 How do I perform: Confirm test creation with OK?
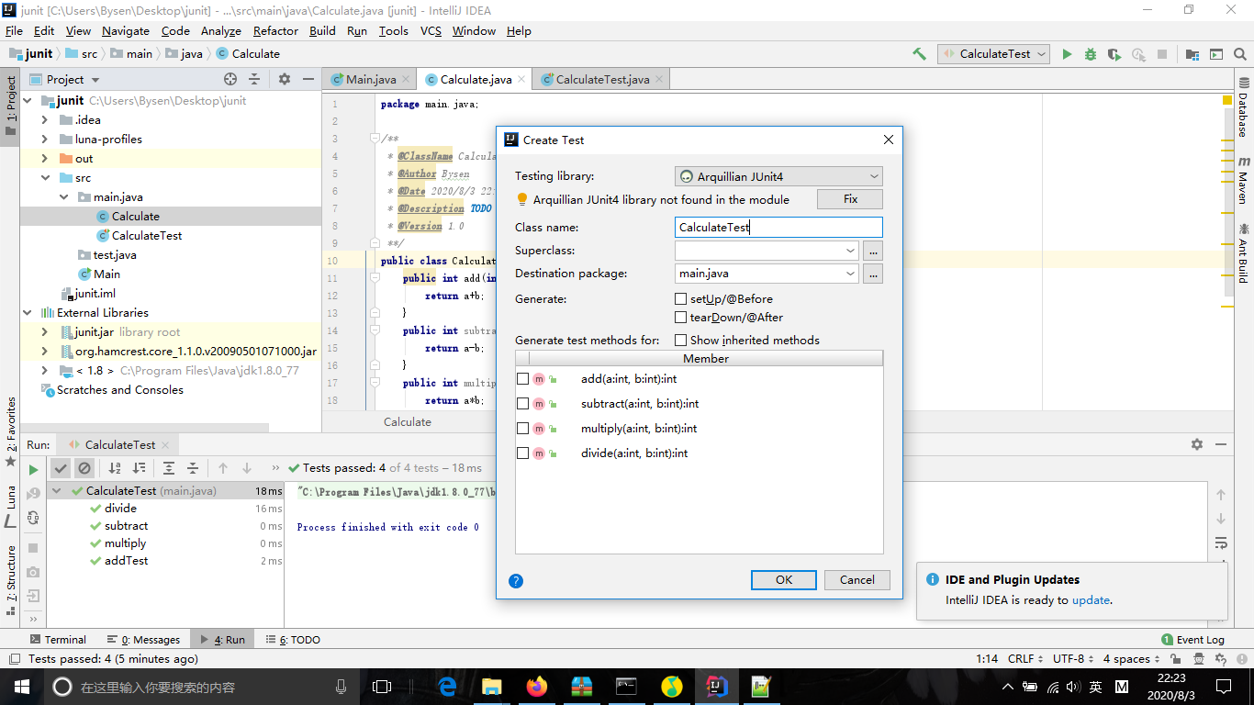click(783, 579)
